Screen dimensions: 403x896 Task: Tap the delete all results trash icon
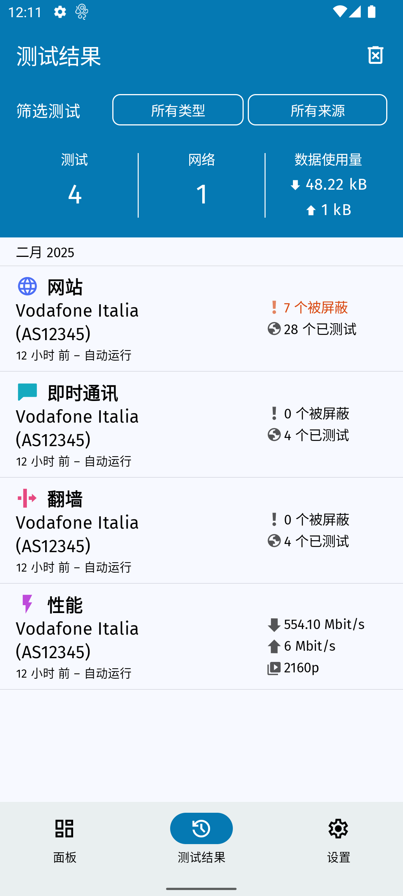coord(375,55)
